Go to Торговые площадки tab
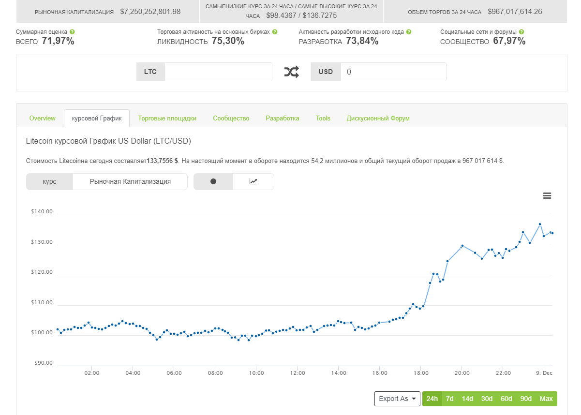The width and height of the screenshot is (581, 415). pyautogui.click(x=167, y=119)
